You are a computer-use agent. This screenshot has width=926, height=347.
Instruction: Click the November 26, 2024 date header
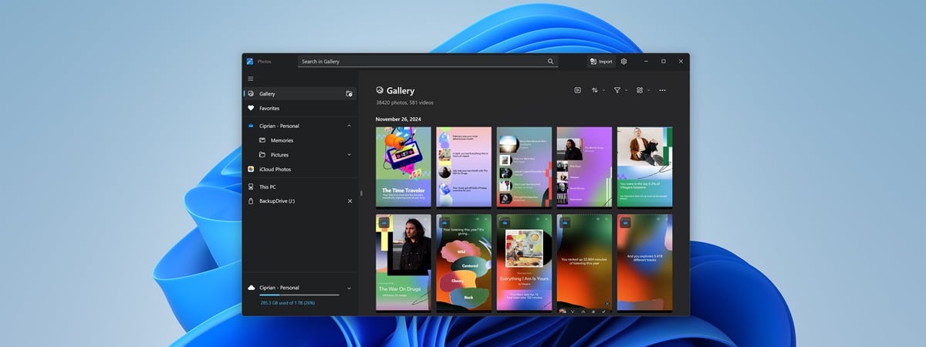399,120
